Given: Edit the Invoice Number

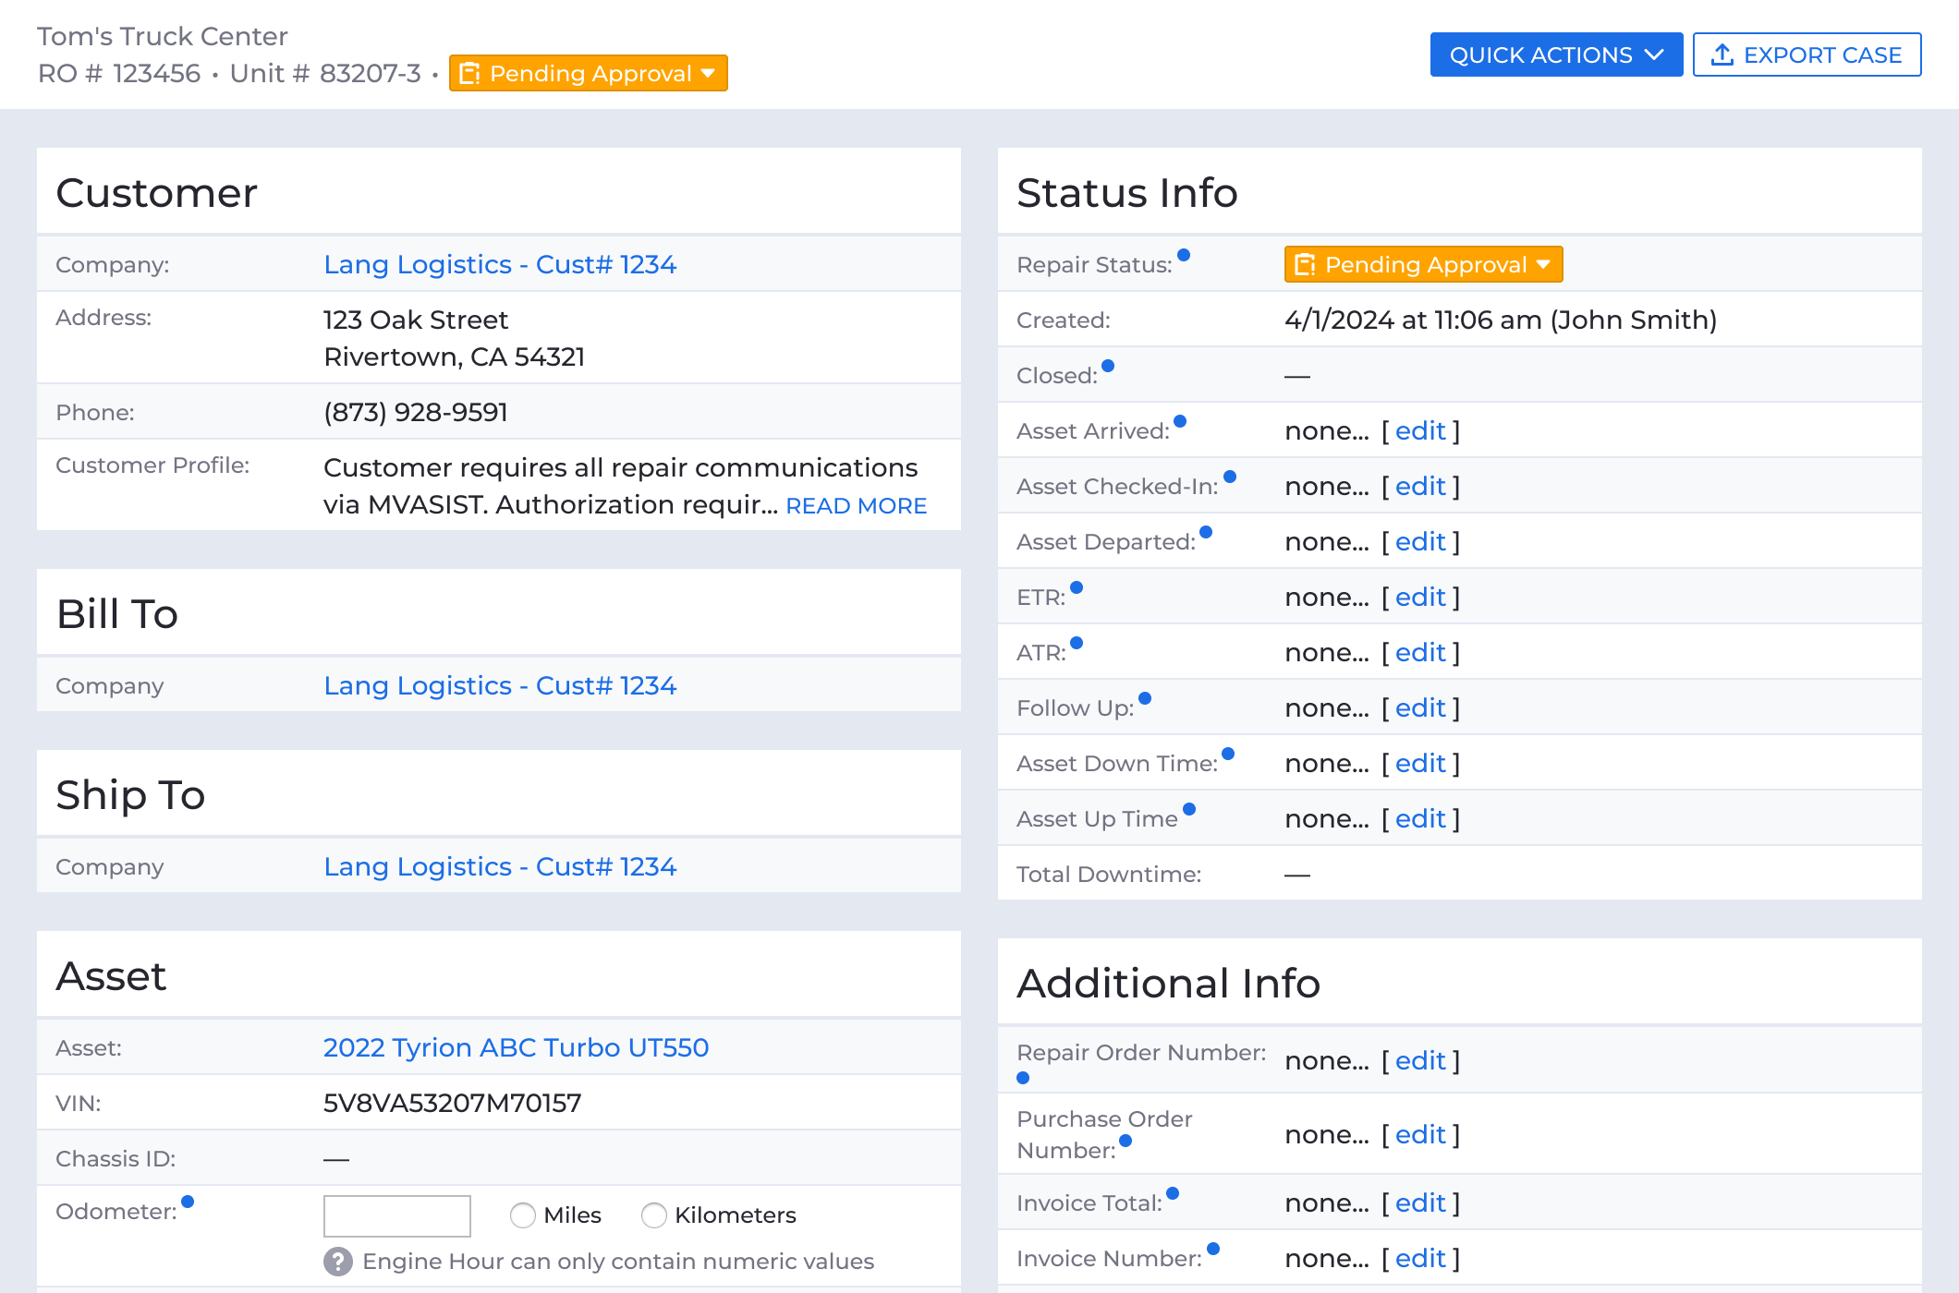Looking at the screenshot, I should [x=1420, y=1258].
